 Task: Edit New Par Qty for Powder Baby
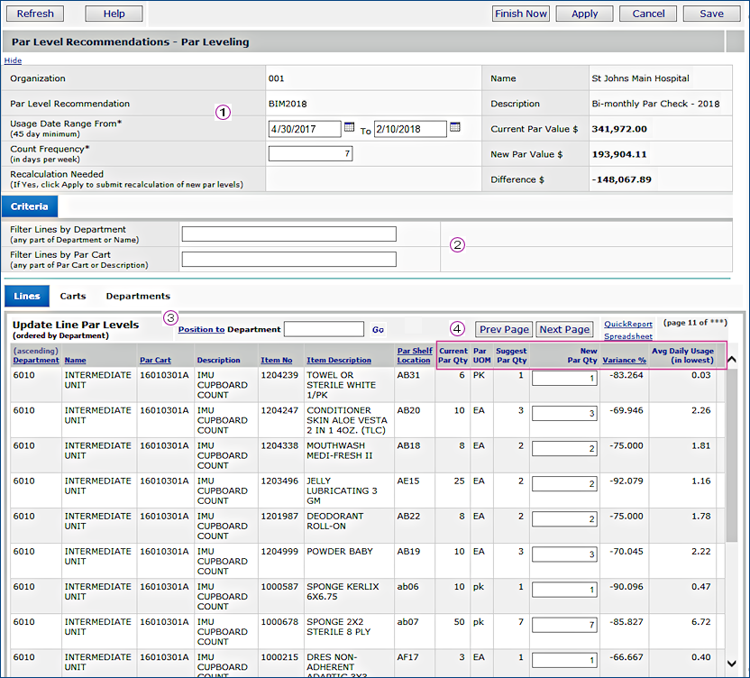tap(564, 554)
